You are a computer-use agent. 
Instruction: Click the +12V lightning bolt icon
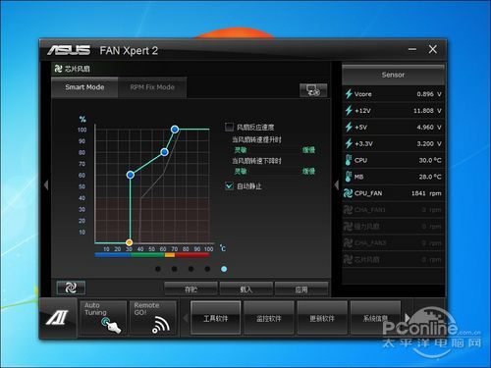click(x=349, y=111)
